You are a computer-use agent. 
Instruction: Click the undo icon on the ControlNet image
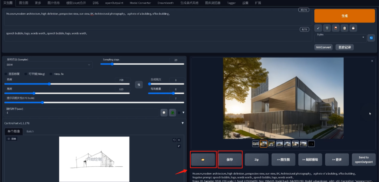[x=174, y=140]
